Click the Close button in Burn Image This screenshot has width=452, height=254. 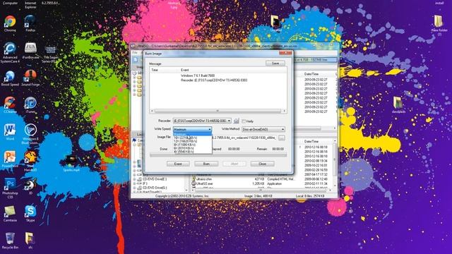tap(262, 164)
